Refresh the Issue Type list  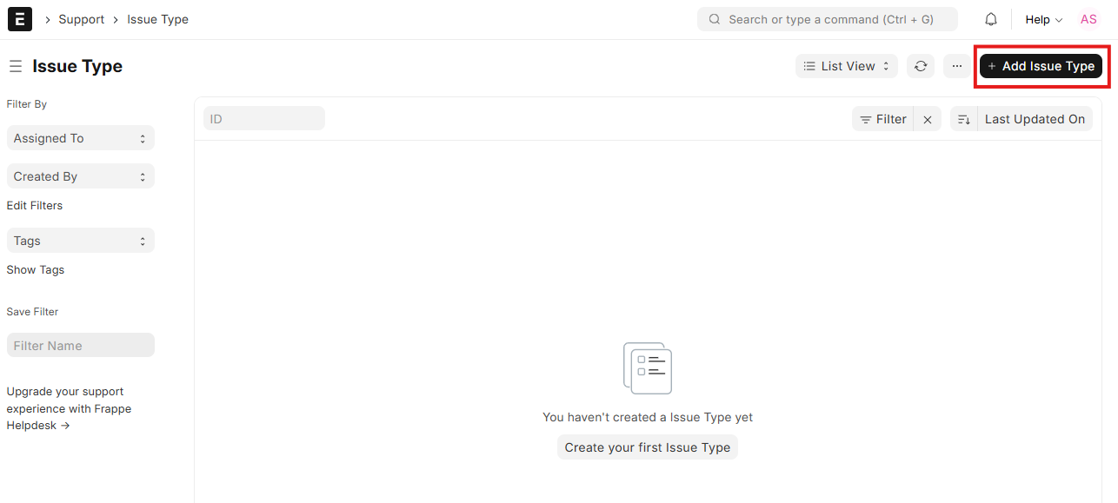(921, 66)
